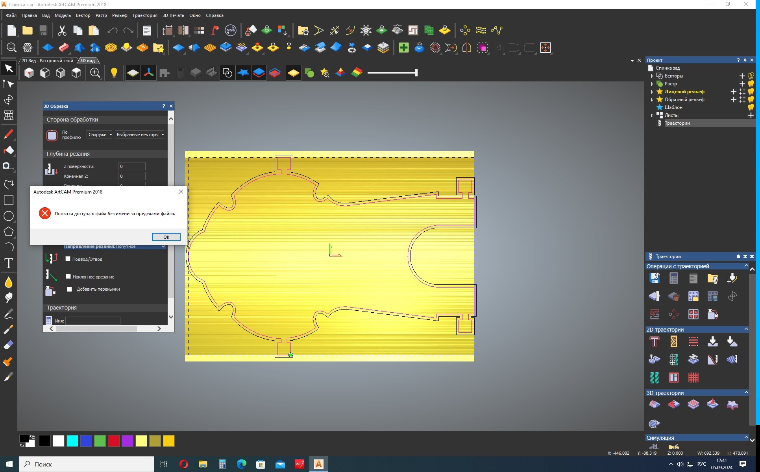760x472 pixels.
Task: Click the New file icon
Action: 12,30
